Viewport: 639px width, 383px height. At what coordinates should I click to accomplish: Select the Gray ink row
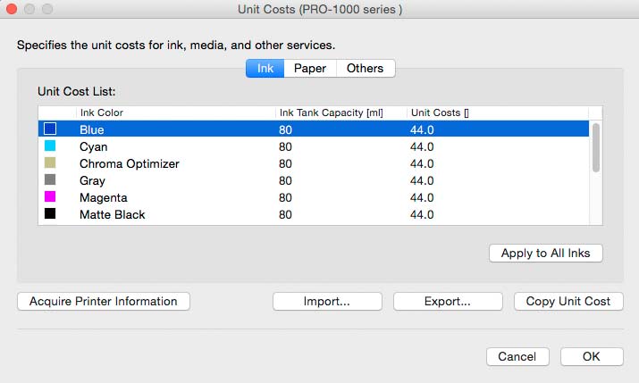(314, 180)
